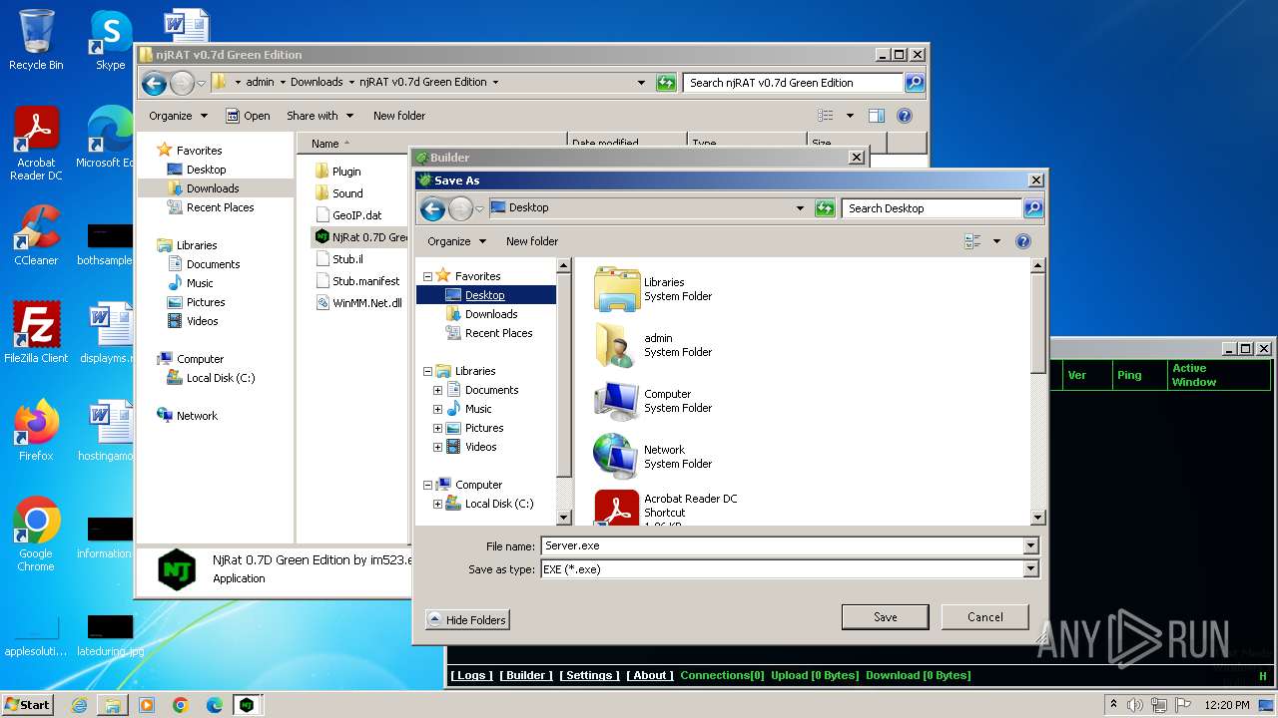Click the change view icon in Save As
The image size is (1278, 718).
pyautogui.click(x=972, y=241)
